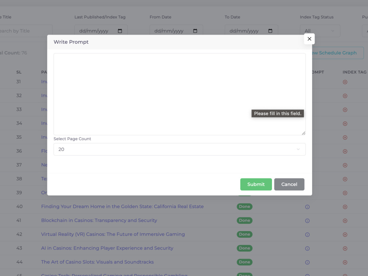
Task: Click the Done badge in row 44
Action: pyautogui.click(x=245, y=262)
